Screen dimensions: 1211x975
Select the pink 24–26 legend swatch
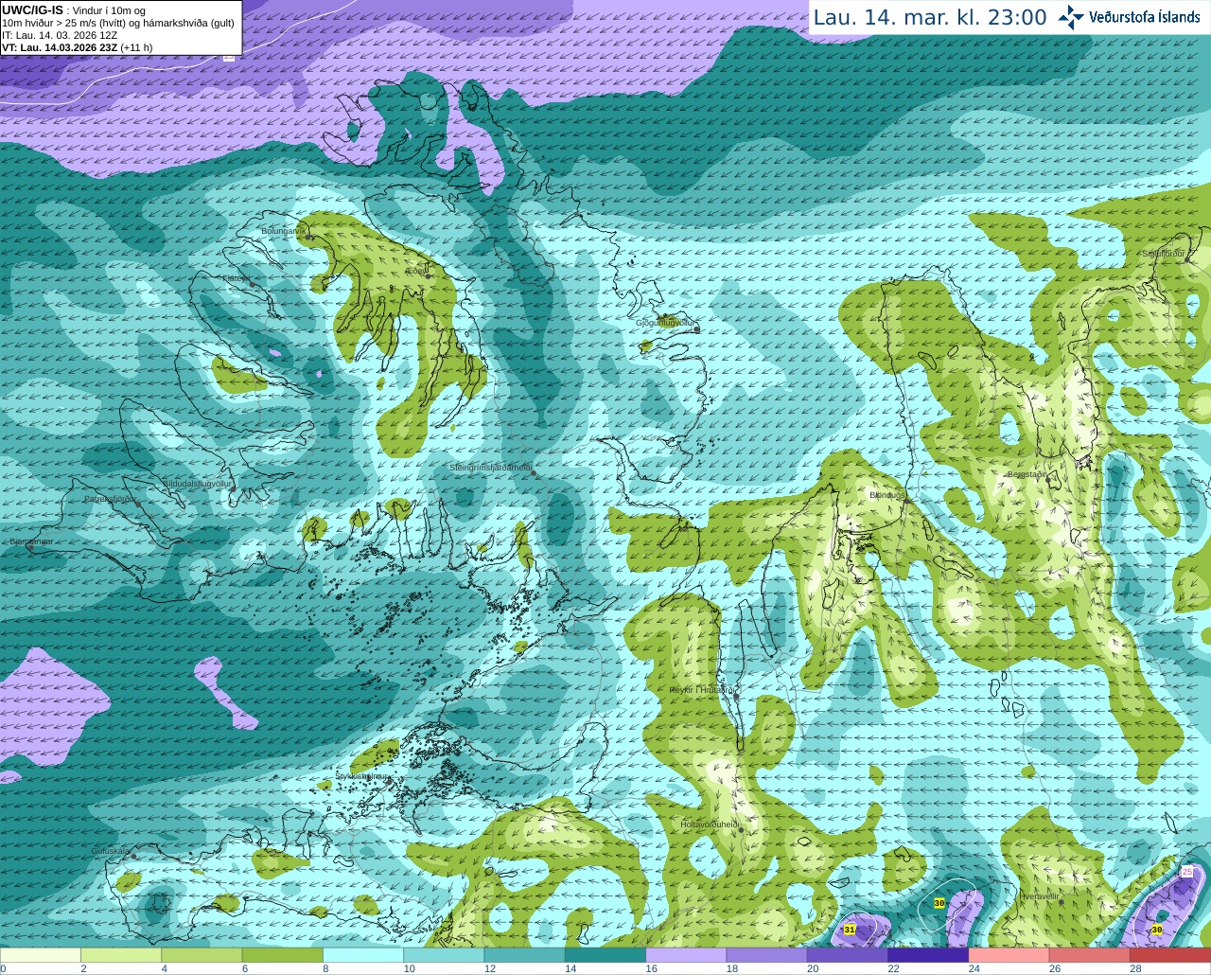(1009, 955)
